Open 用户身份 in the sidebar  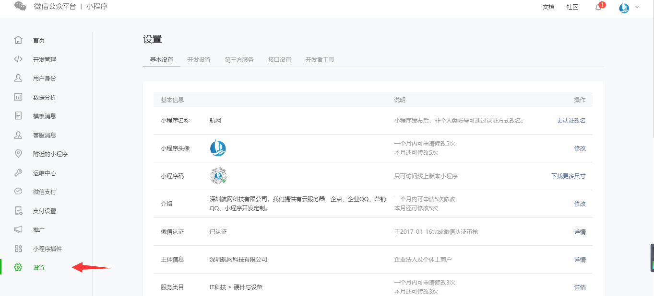coord(45,79)
